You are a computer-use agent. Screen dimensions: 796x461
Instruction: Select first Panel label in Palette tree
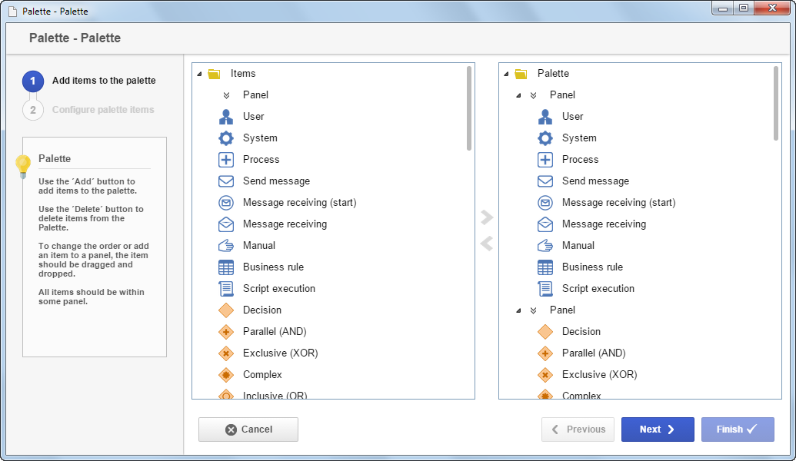pyautogui.click(x=562, y=95)
